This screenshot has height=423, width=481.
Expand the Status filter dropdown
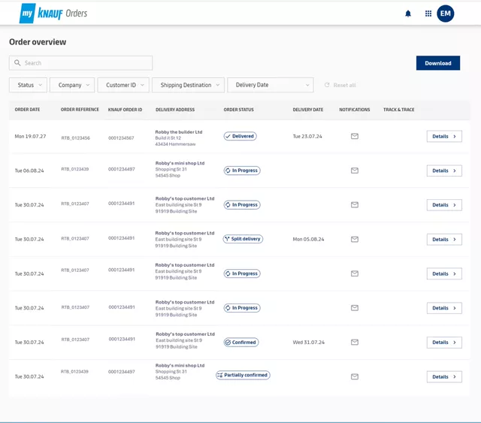[x=28, y=85]
